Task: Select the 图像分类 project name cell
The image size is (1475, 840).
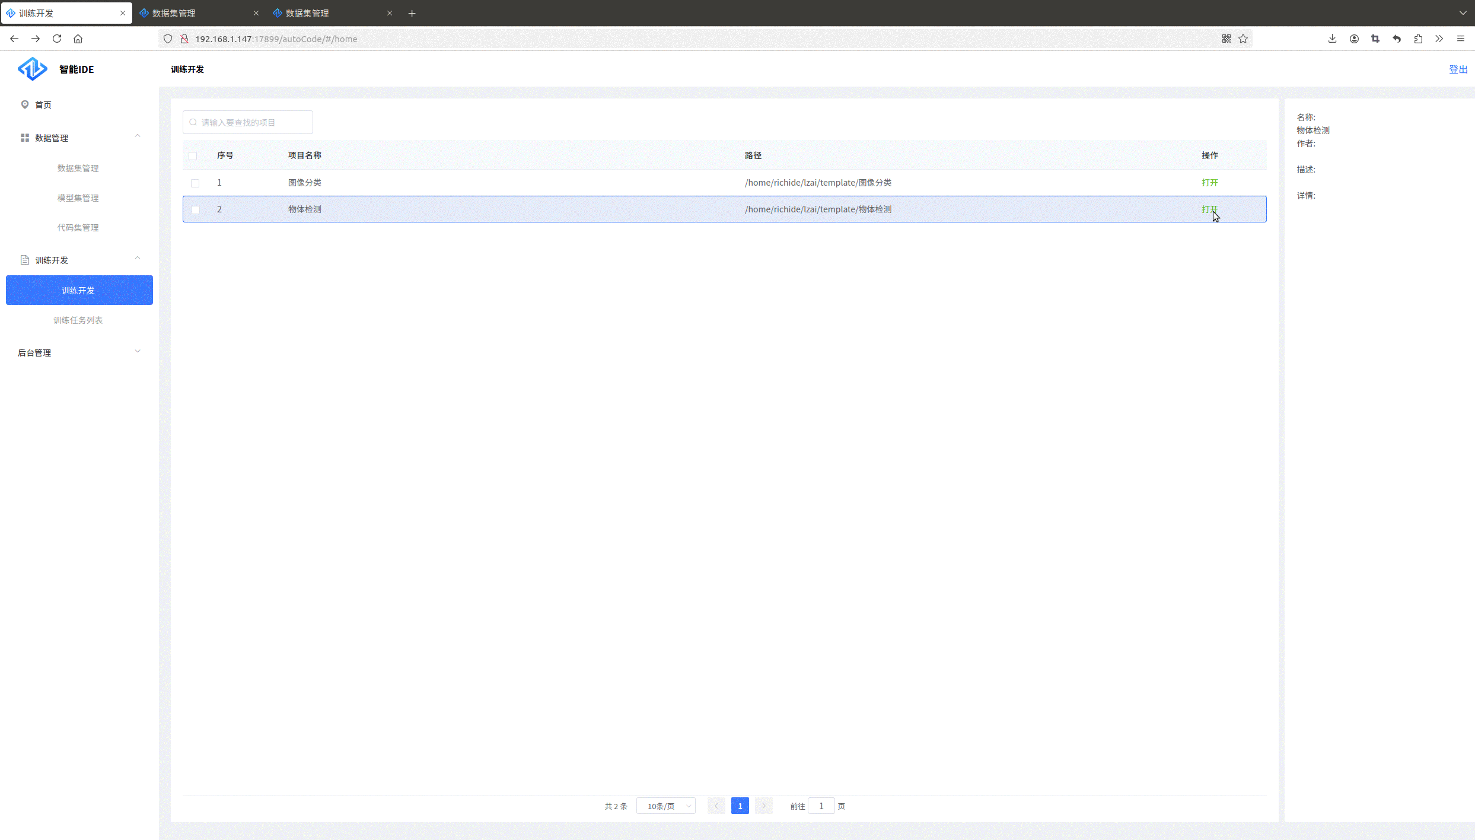Action: [x=305, y=183]
